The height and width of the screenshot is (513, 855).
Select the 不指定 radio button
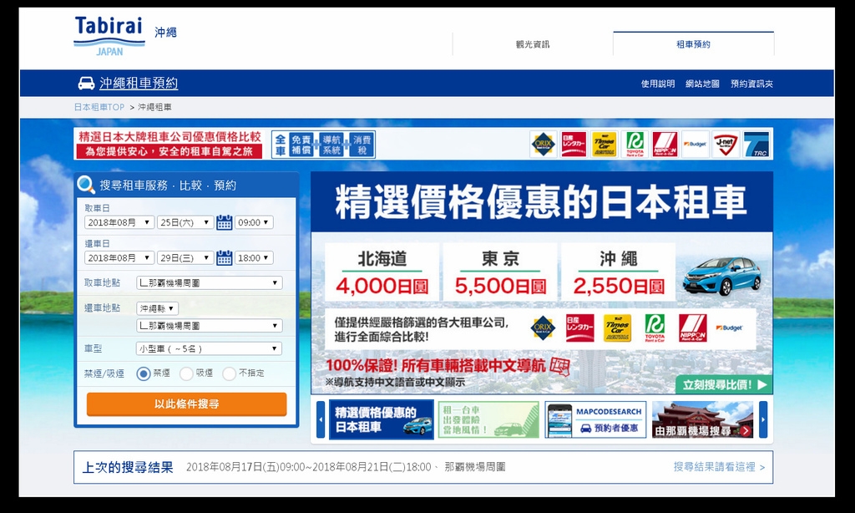pyautogui.click(x=229, y=373)
